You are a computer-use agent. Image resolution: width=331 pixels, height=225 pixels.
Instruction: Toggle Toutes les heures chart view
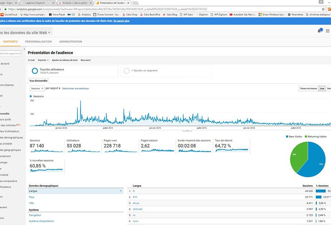(308, 89)
